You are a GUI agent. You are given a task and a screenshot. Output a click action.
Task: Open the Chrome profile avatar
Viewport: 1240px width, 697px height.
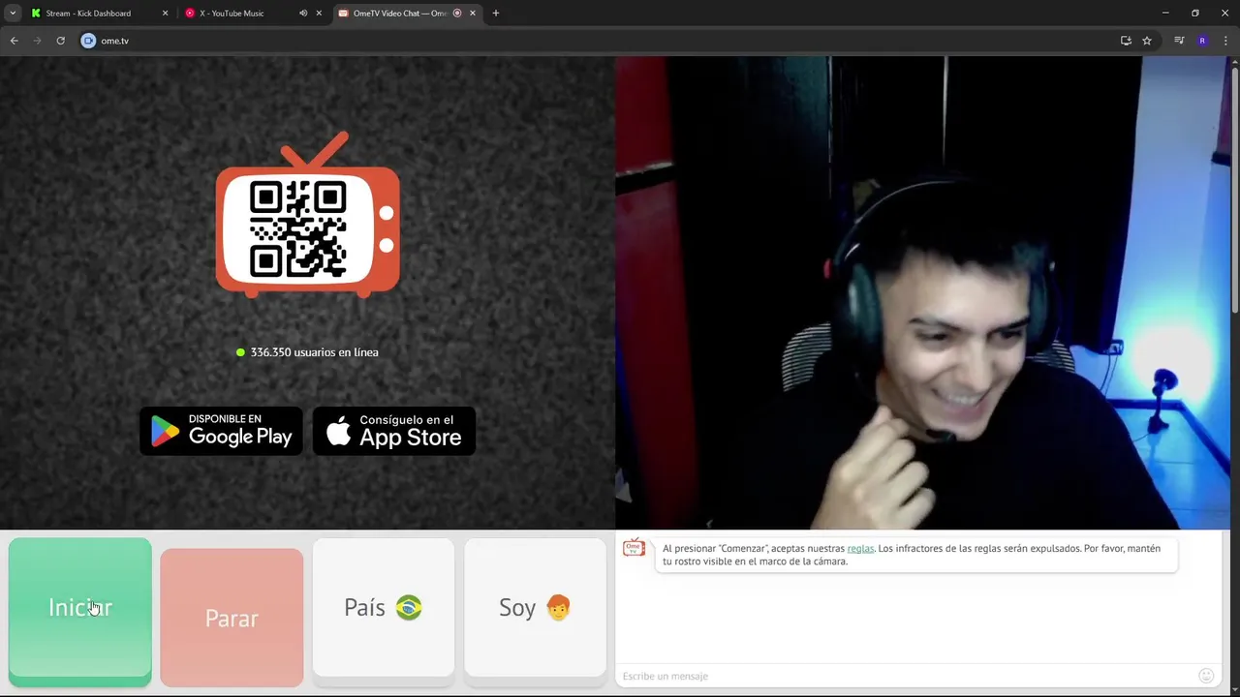[1202, 41]
